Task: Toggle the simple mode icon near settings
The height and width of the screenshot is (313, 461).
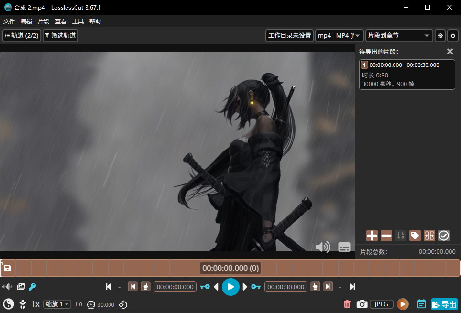Action: click(440, 35)
